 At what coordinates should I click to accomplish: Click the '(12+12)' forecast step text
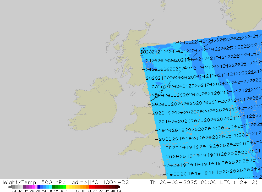(246, 182)
